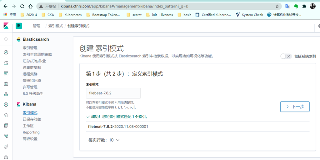Open APM icon in sidebar
Screen dimensions: 320x160
pos(6,136)
